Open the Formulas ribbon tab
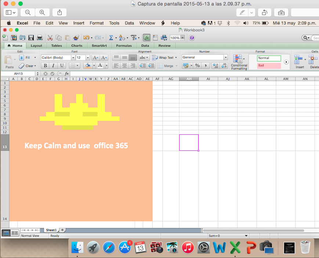 [x=124, y=46]
